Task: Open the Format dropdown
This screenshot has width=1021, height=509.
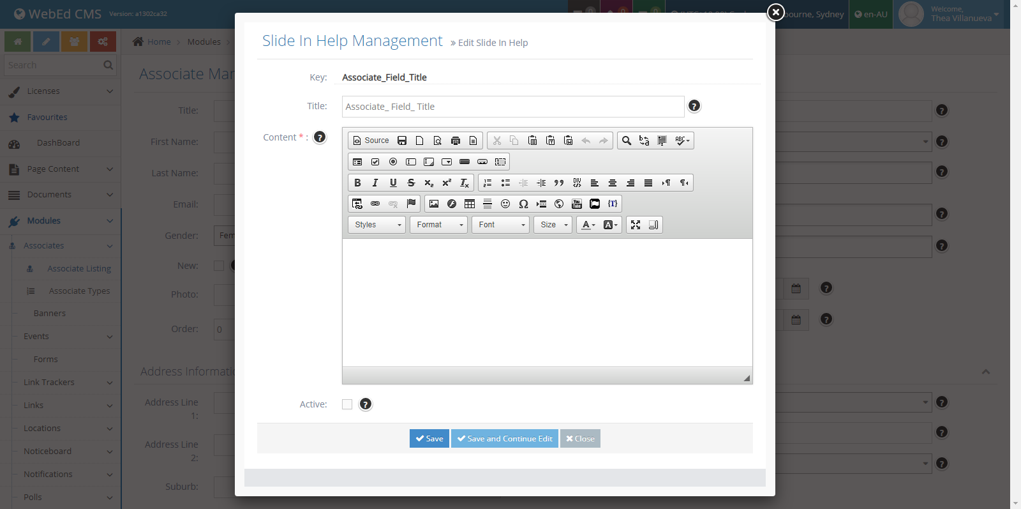Action: [439, 225]
